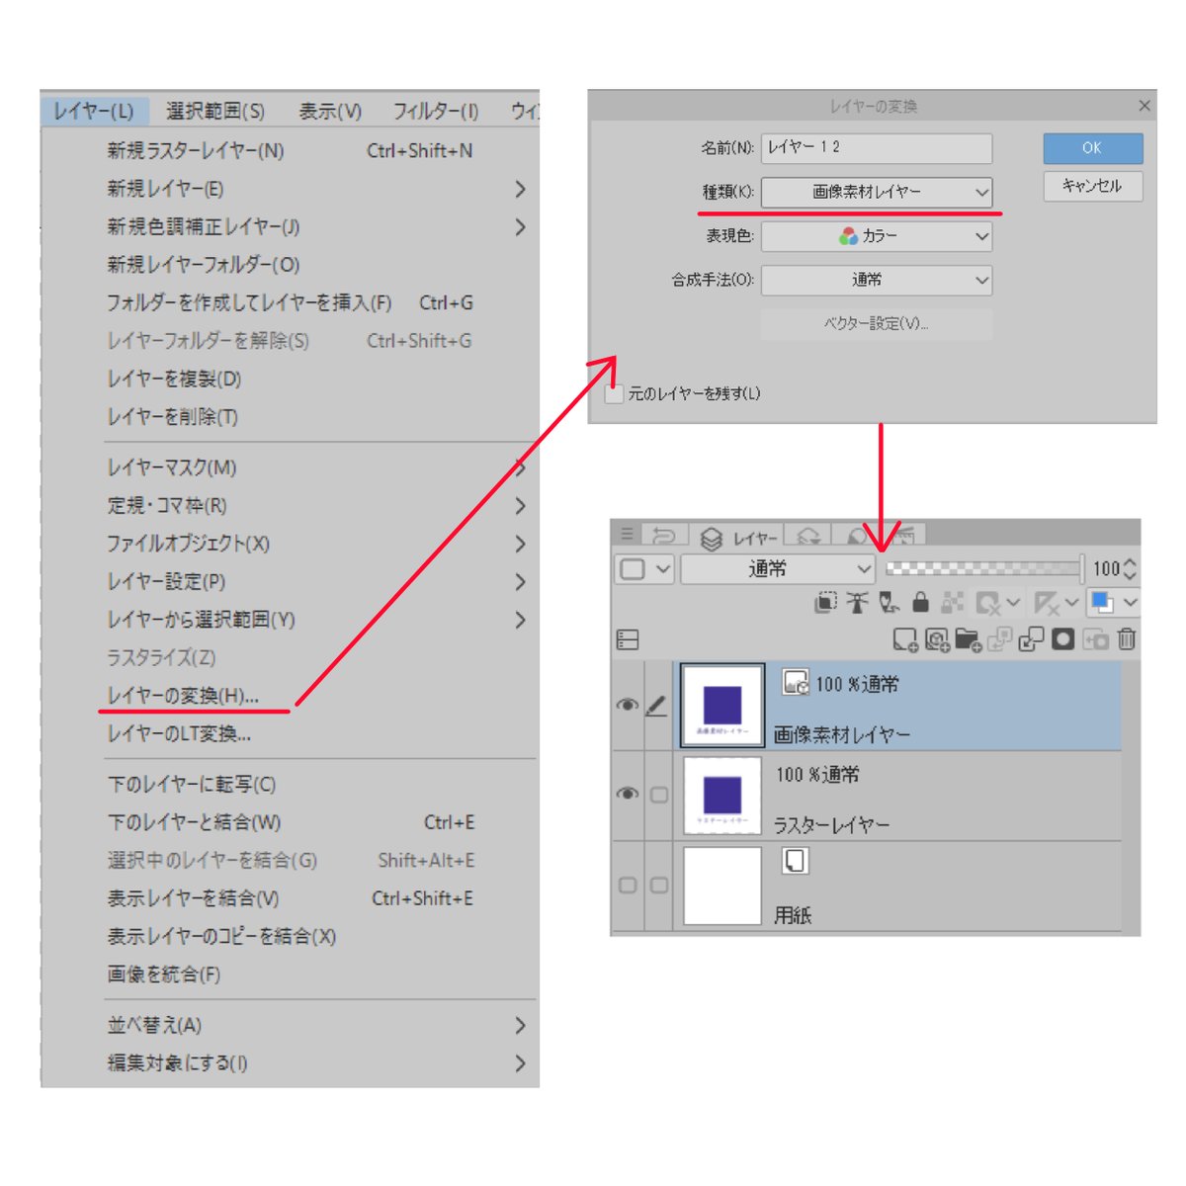Click the Delete Layer trash icon

pyautogui.click(x=1127, y=639)
